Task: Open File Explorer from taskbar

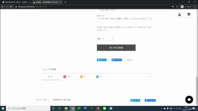Action: coord(66,108)
